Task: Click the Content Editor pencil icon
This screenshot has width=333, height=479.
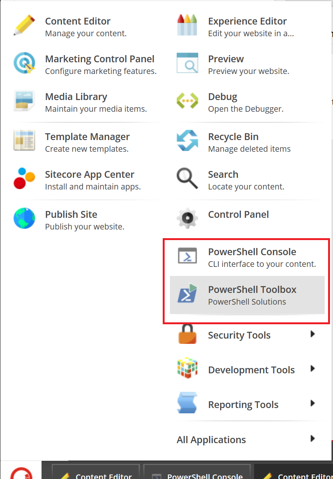Action: [x=25, y=25]
